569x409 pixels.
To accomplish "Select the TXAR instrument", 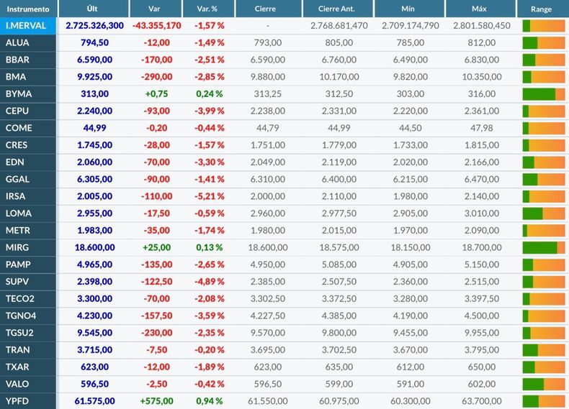I will (x=28, y=367).
